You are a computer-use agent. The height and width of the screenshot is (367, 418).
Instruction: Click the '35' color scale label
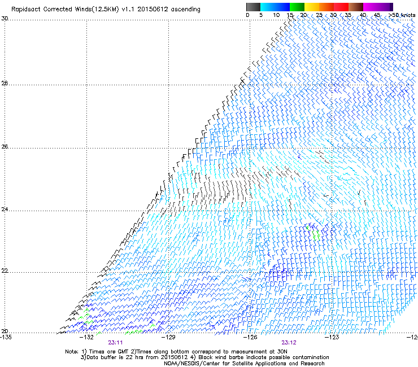click(x=348, y=15)
